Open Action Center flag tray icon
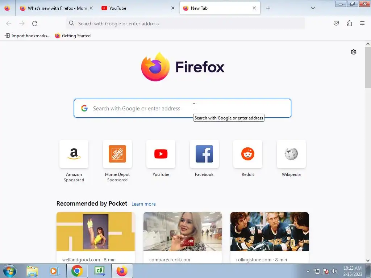Screen dimensions: 371x278 click(x=326, y=271)
